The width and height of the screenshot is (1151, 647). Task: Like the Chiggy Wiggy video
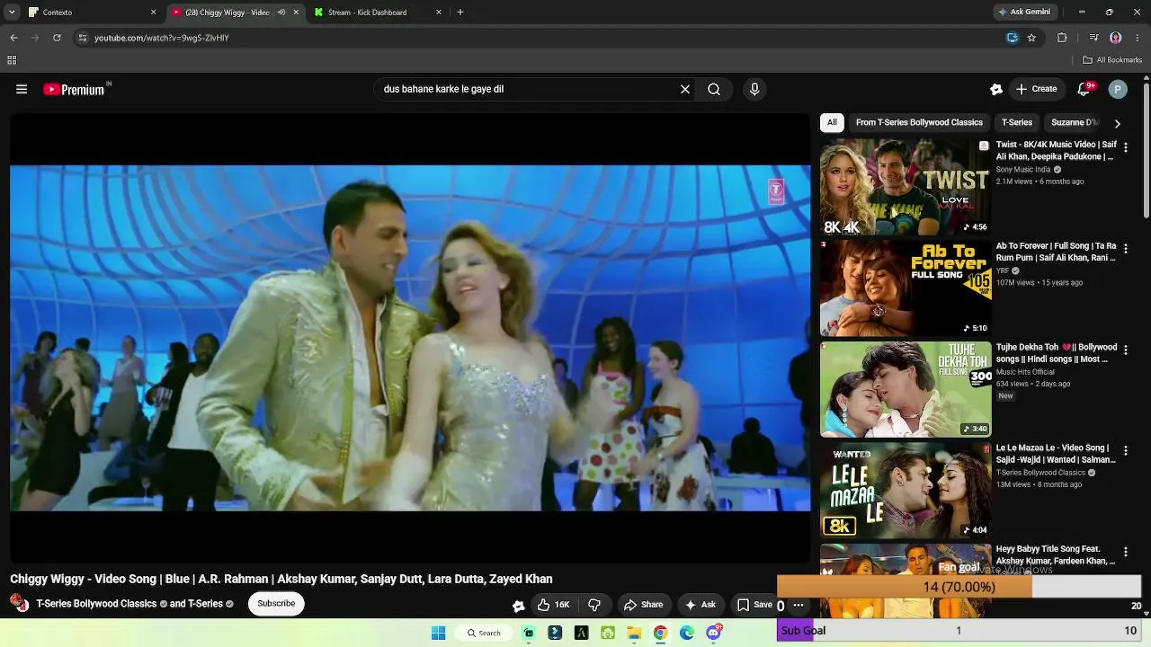pyautogui.click(x=554, y=605)
